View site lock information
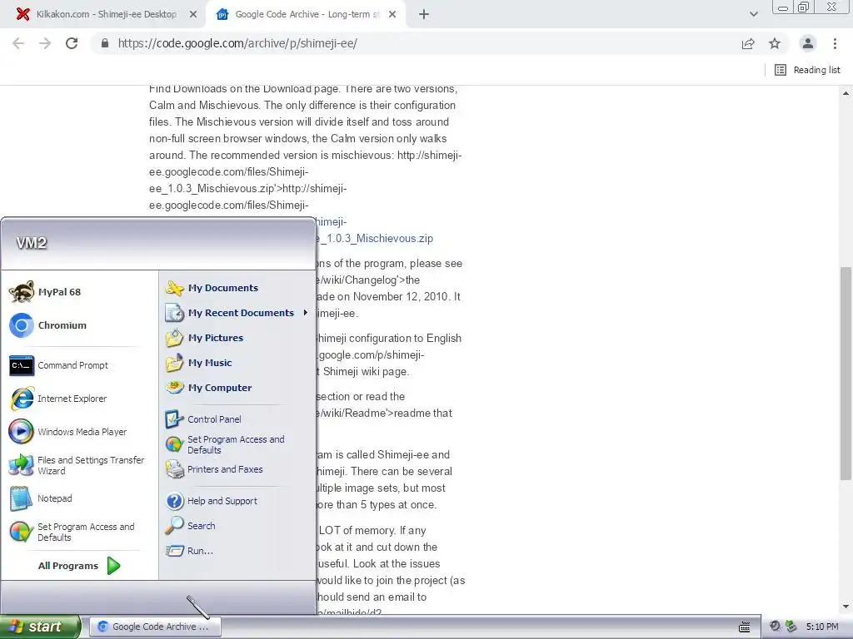Screen dimensions: 853x639 click(x=105, y=43)
